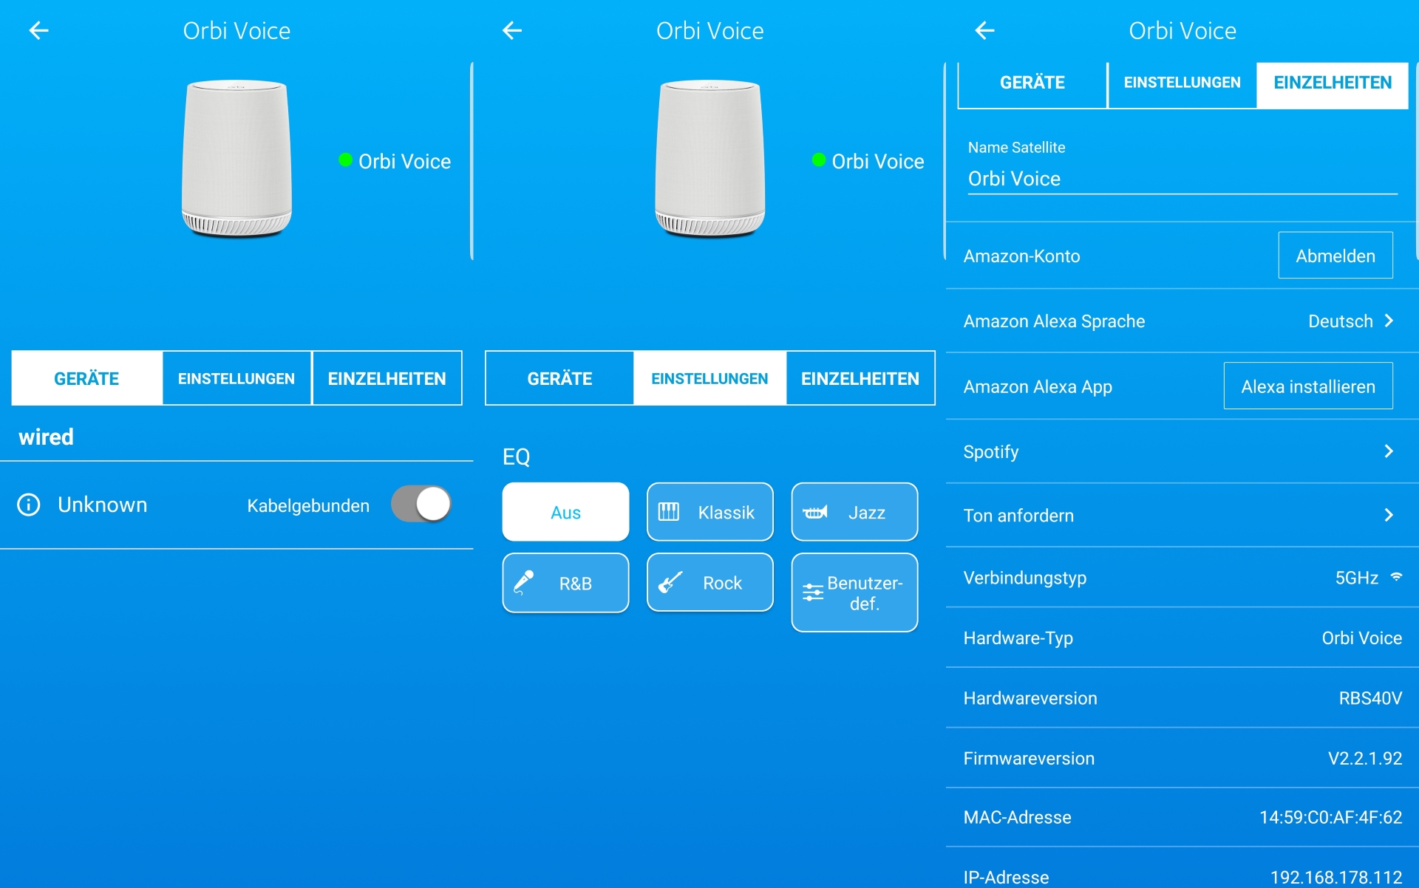This screenshot has width=1419, height=888.
Task: Click Orbi Voice speaker image, middle panel
Action: click(x=709, y=158)
